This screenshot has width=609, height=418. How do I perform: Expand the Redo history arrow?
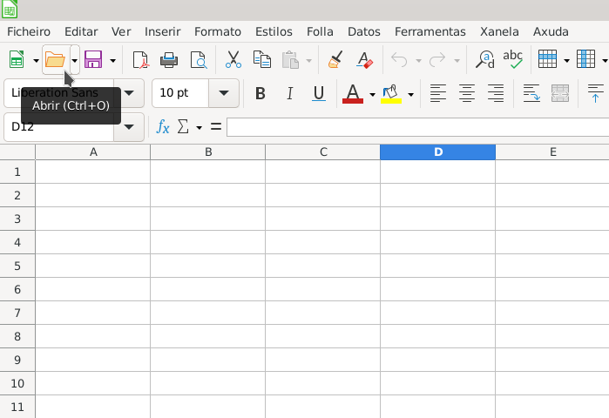[x=457, y=61]
